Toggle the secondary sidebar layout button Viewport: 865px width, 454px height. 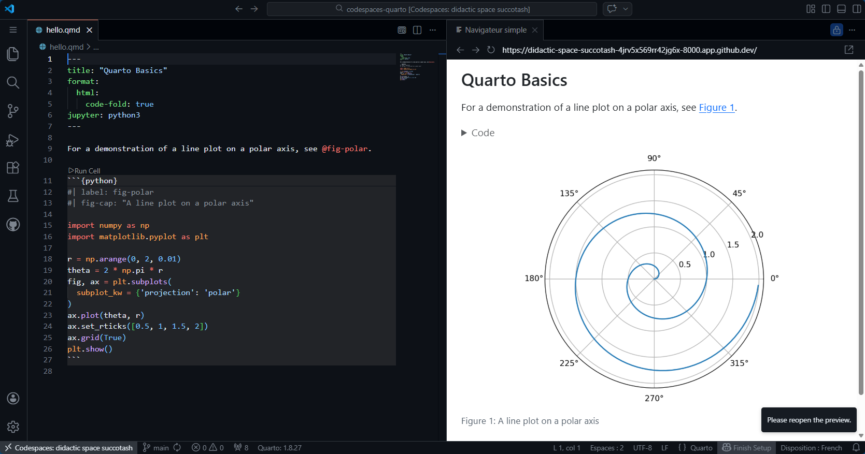coord(857,9)
